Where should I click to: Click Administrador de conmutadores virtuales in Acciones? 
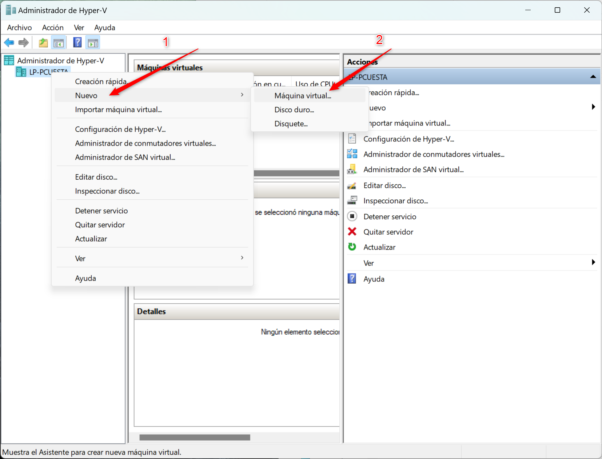(x=434, y=154)
